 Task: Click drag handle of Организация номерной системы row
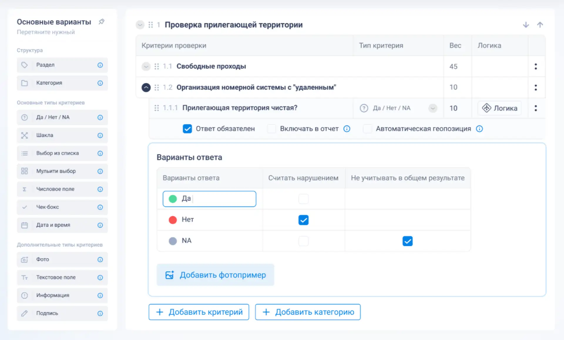tap(157, 87)
